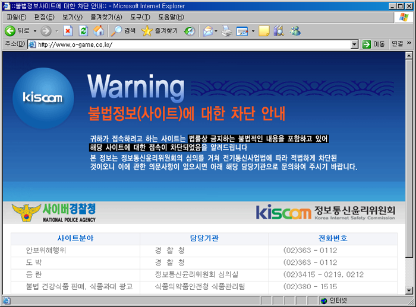Open the 즐겨찾기(A) menu
416x307 pixels.
point(106,17)
